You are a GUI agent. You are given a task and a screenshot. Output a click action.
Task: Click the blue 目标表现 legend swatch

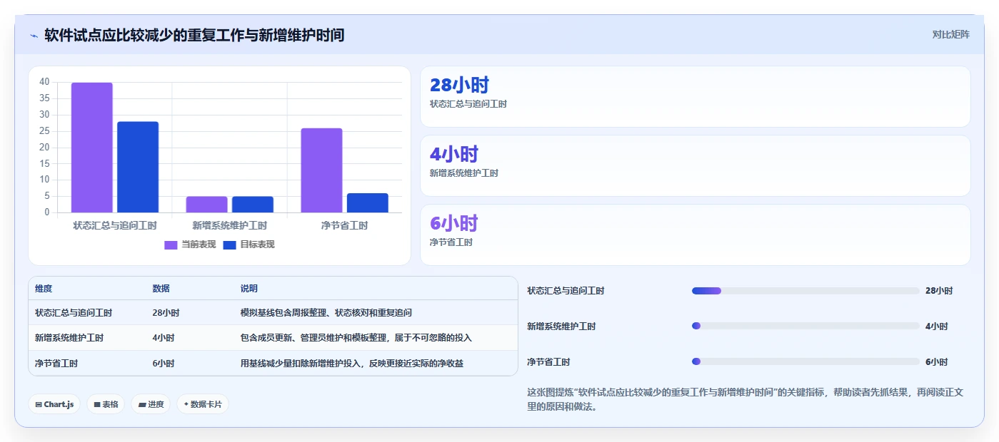click(x=230, y=245)
